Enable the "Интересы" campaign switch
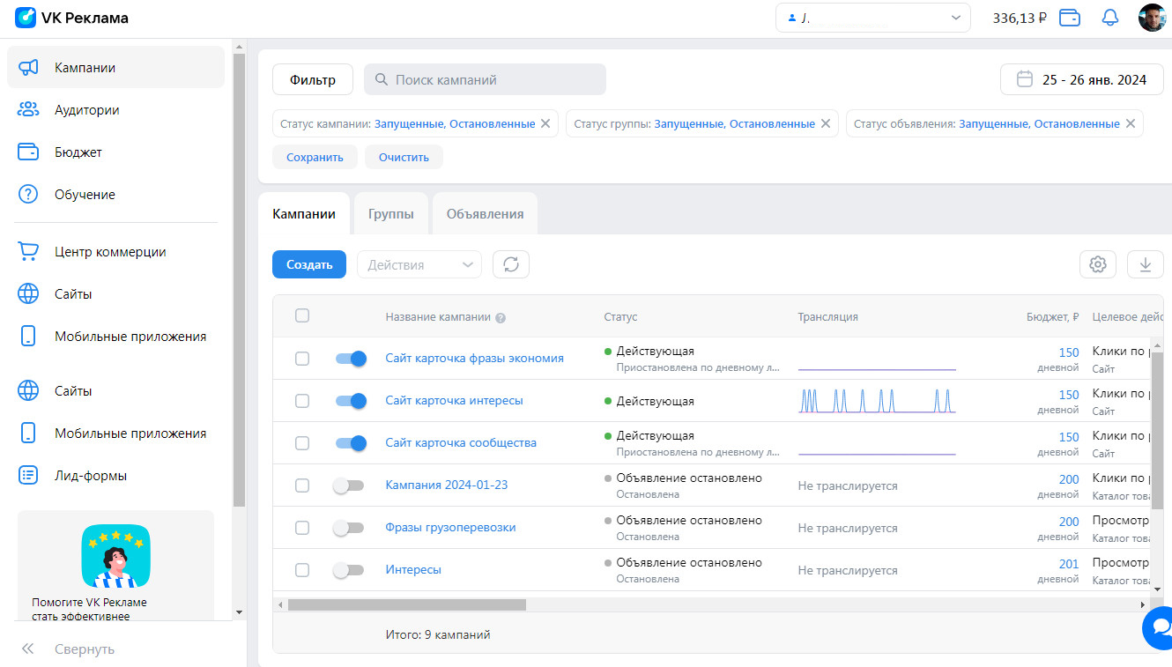 click(348, 570)
